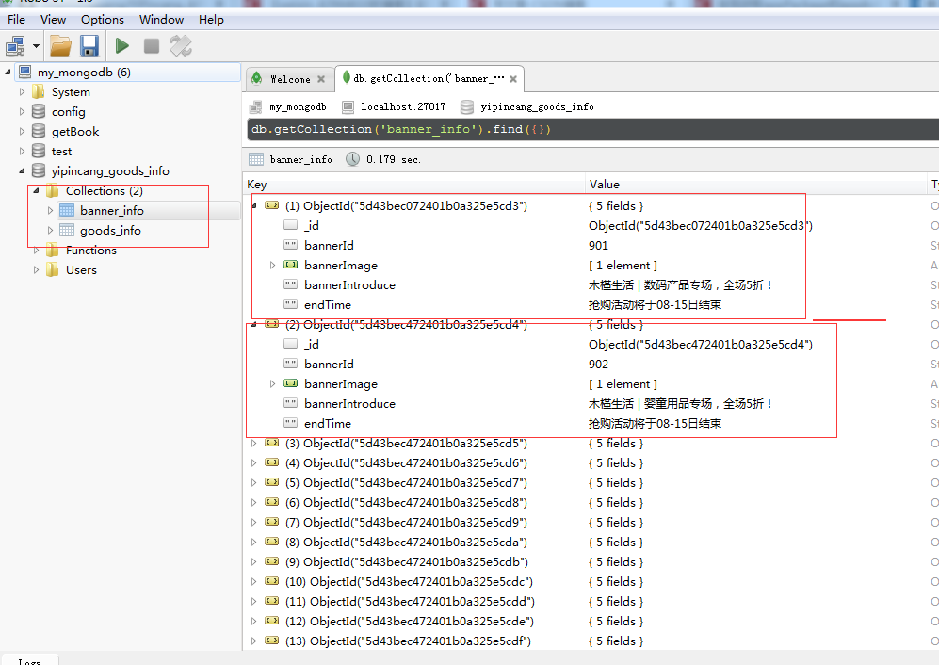Click yipincang_goods_info label in query header

click(537, 106)
